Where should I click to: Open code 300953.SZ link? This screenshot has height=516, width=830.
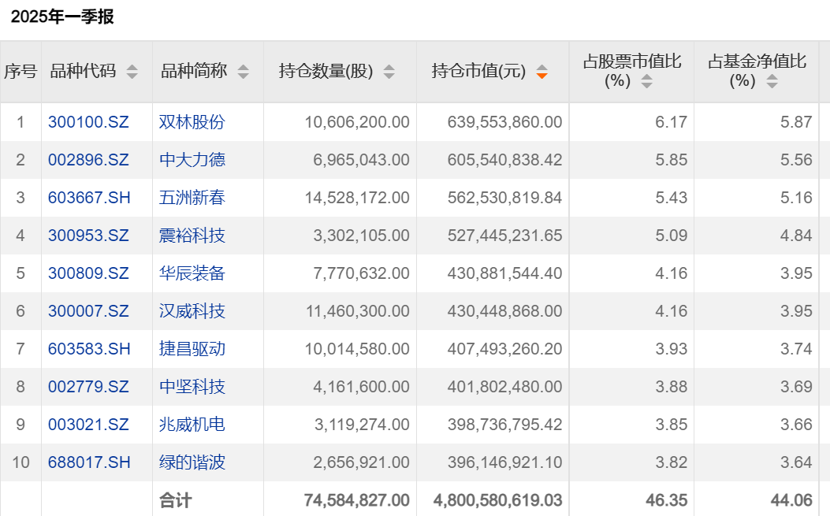88,236
